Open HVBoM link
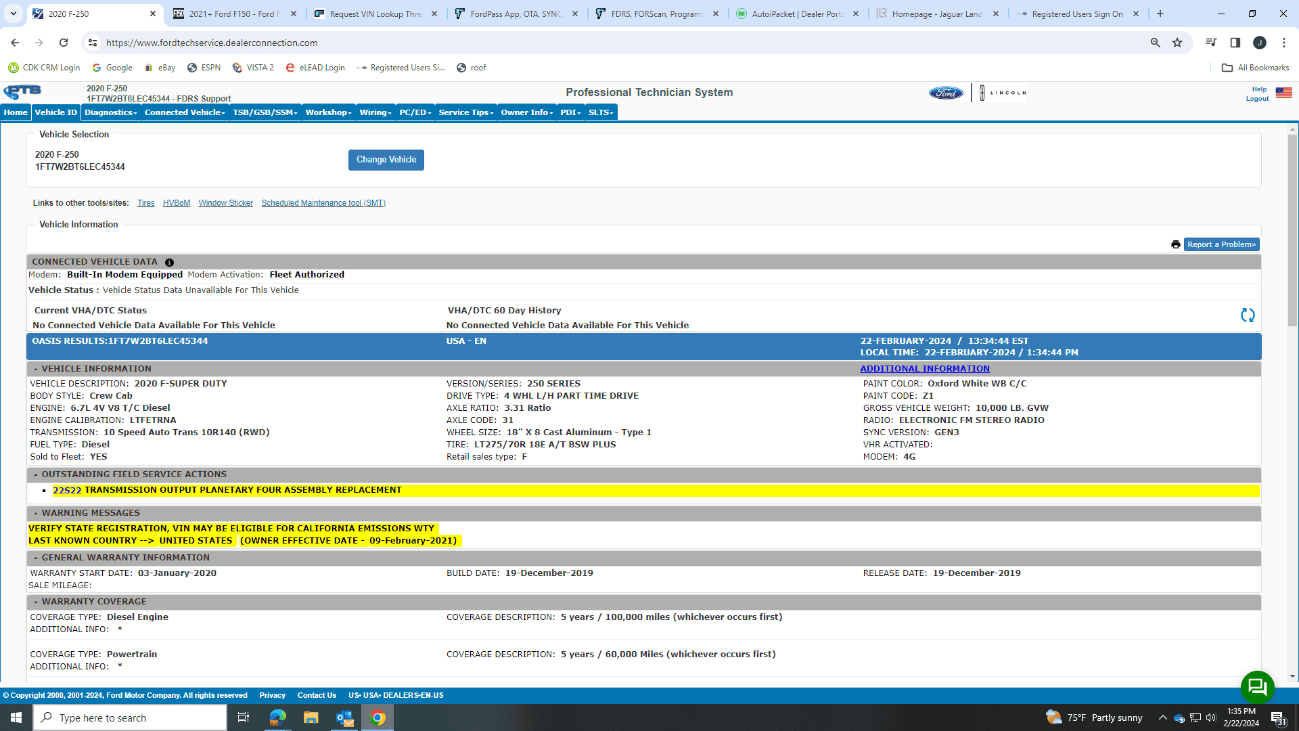1299x731 pixels. click(177, 203)
